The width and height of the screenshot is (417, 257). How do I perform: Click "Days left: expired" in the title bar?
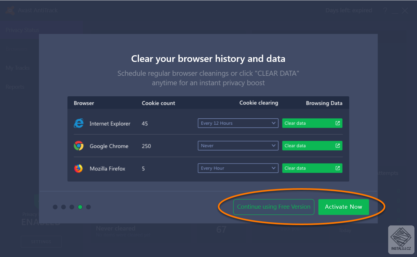[x=349, y=10]
